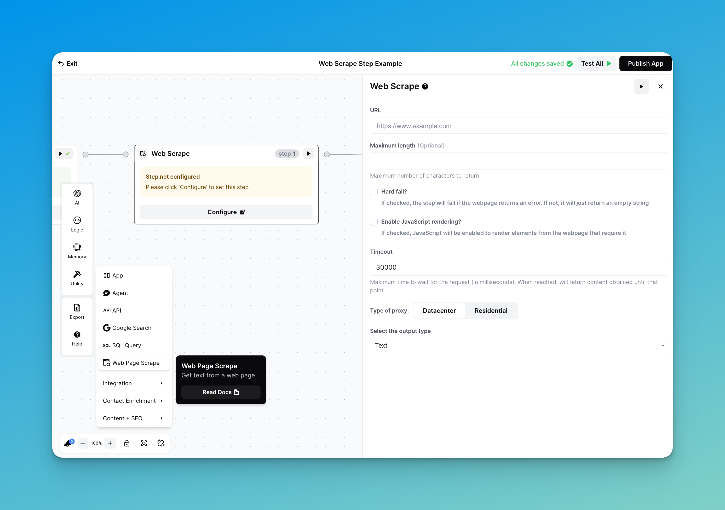725x510 pixels.
Task: Check the Hard fail? checkbox
Action: (374, 191)
